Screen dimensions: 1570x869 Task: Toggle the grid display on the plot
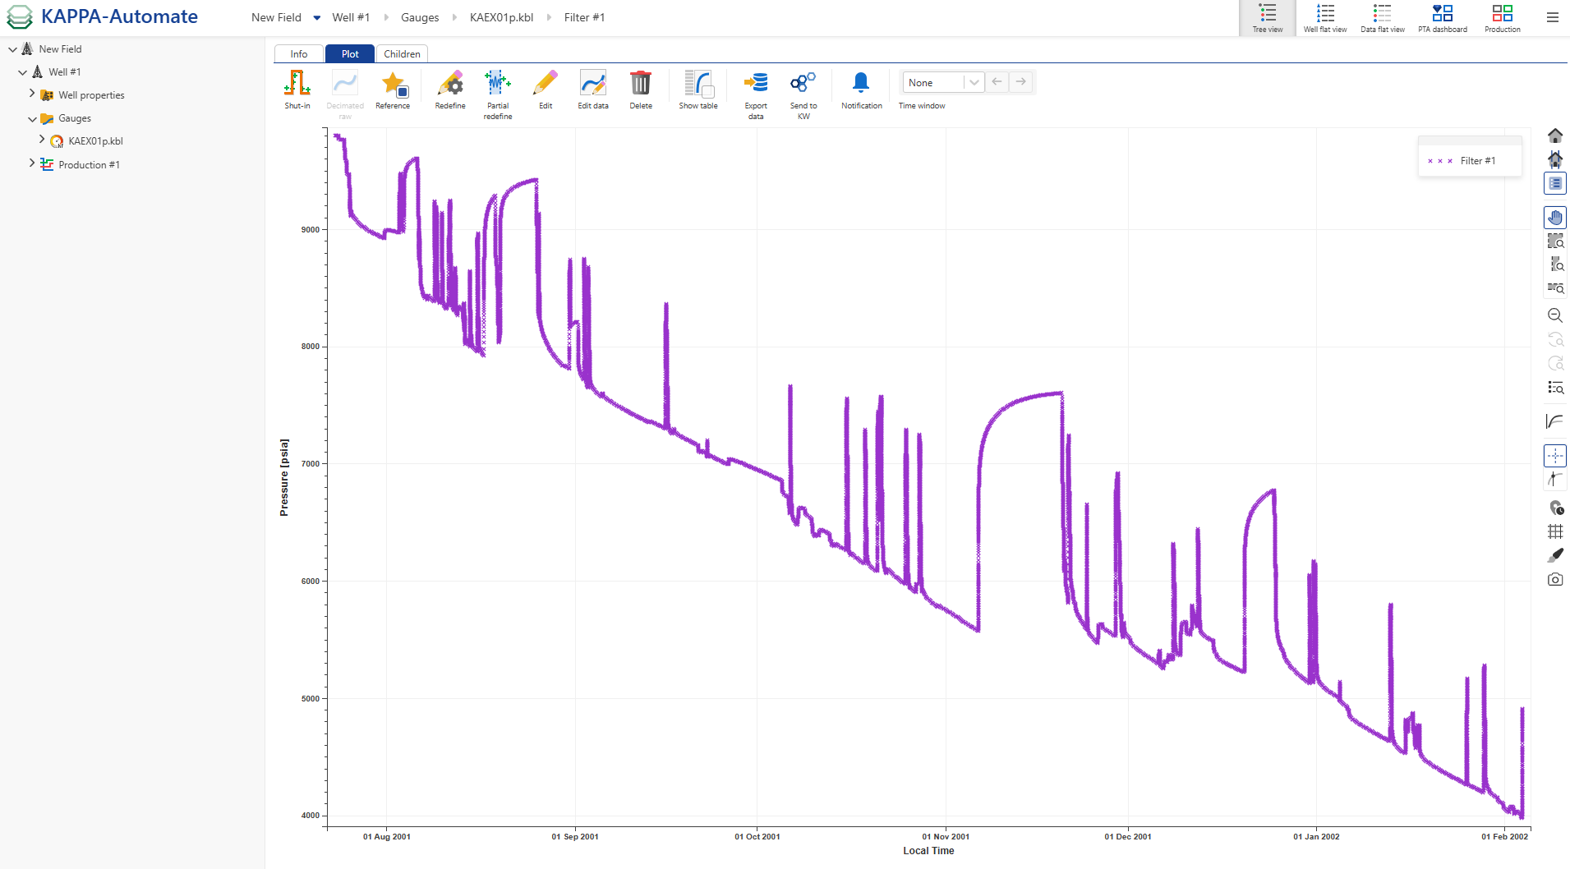click(1555, 531)
